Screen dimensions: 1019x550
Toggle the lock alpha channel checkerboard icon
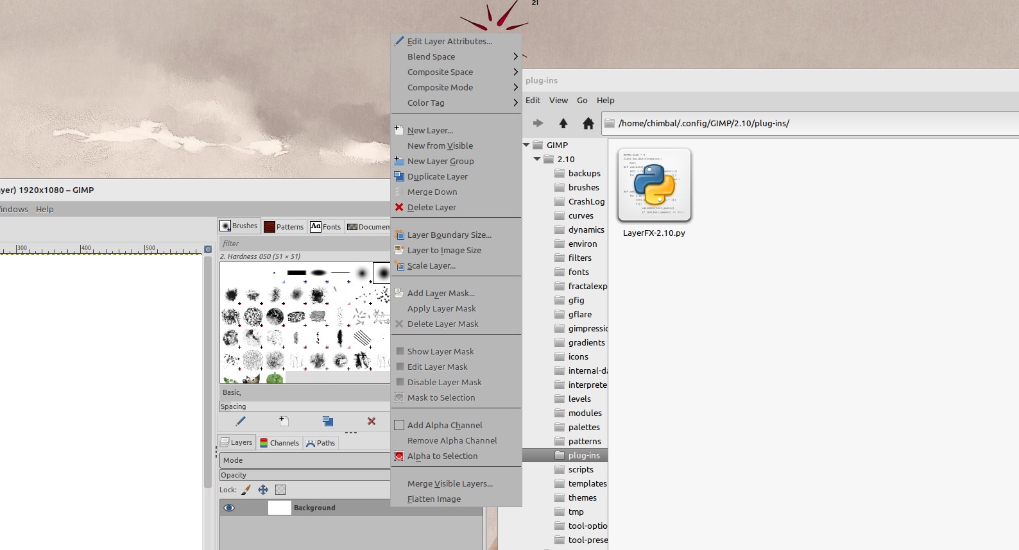280,490
